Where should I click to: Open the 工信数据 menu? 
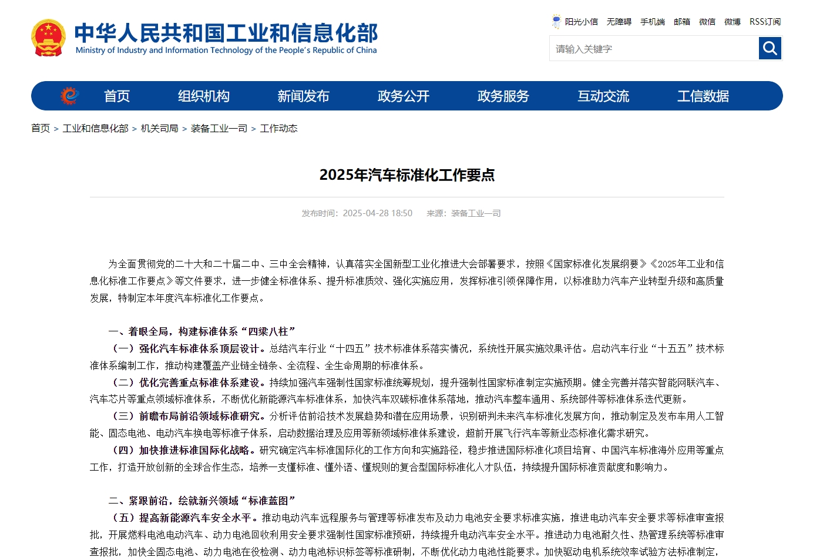703,96
